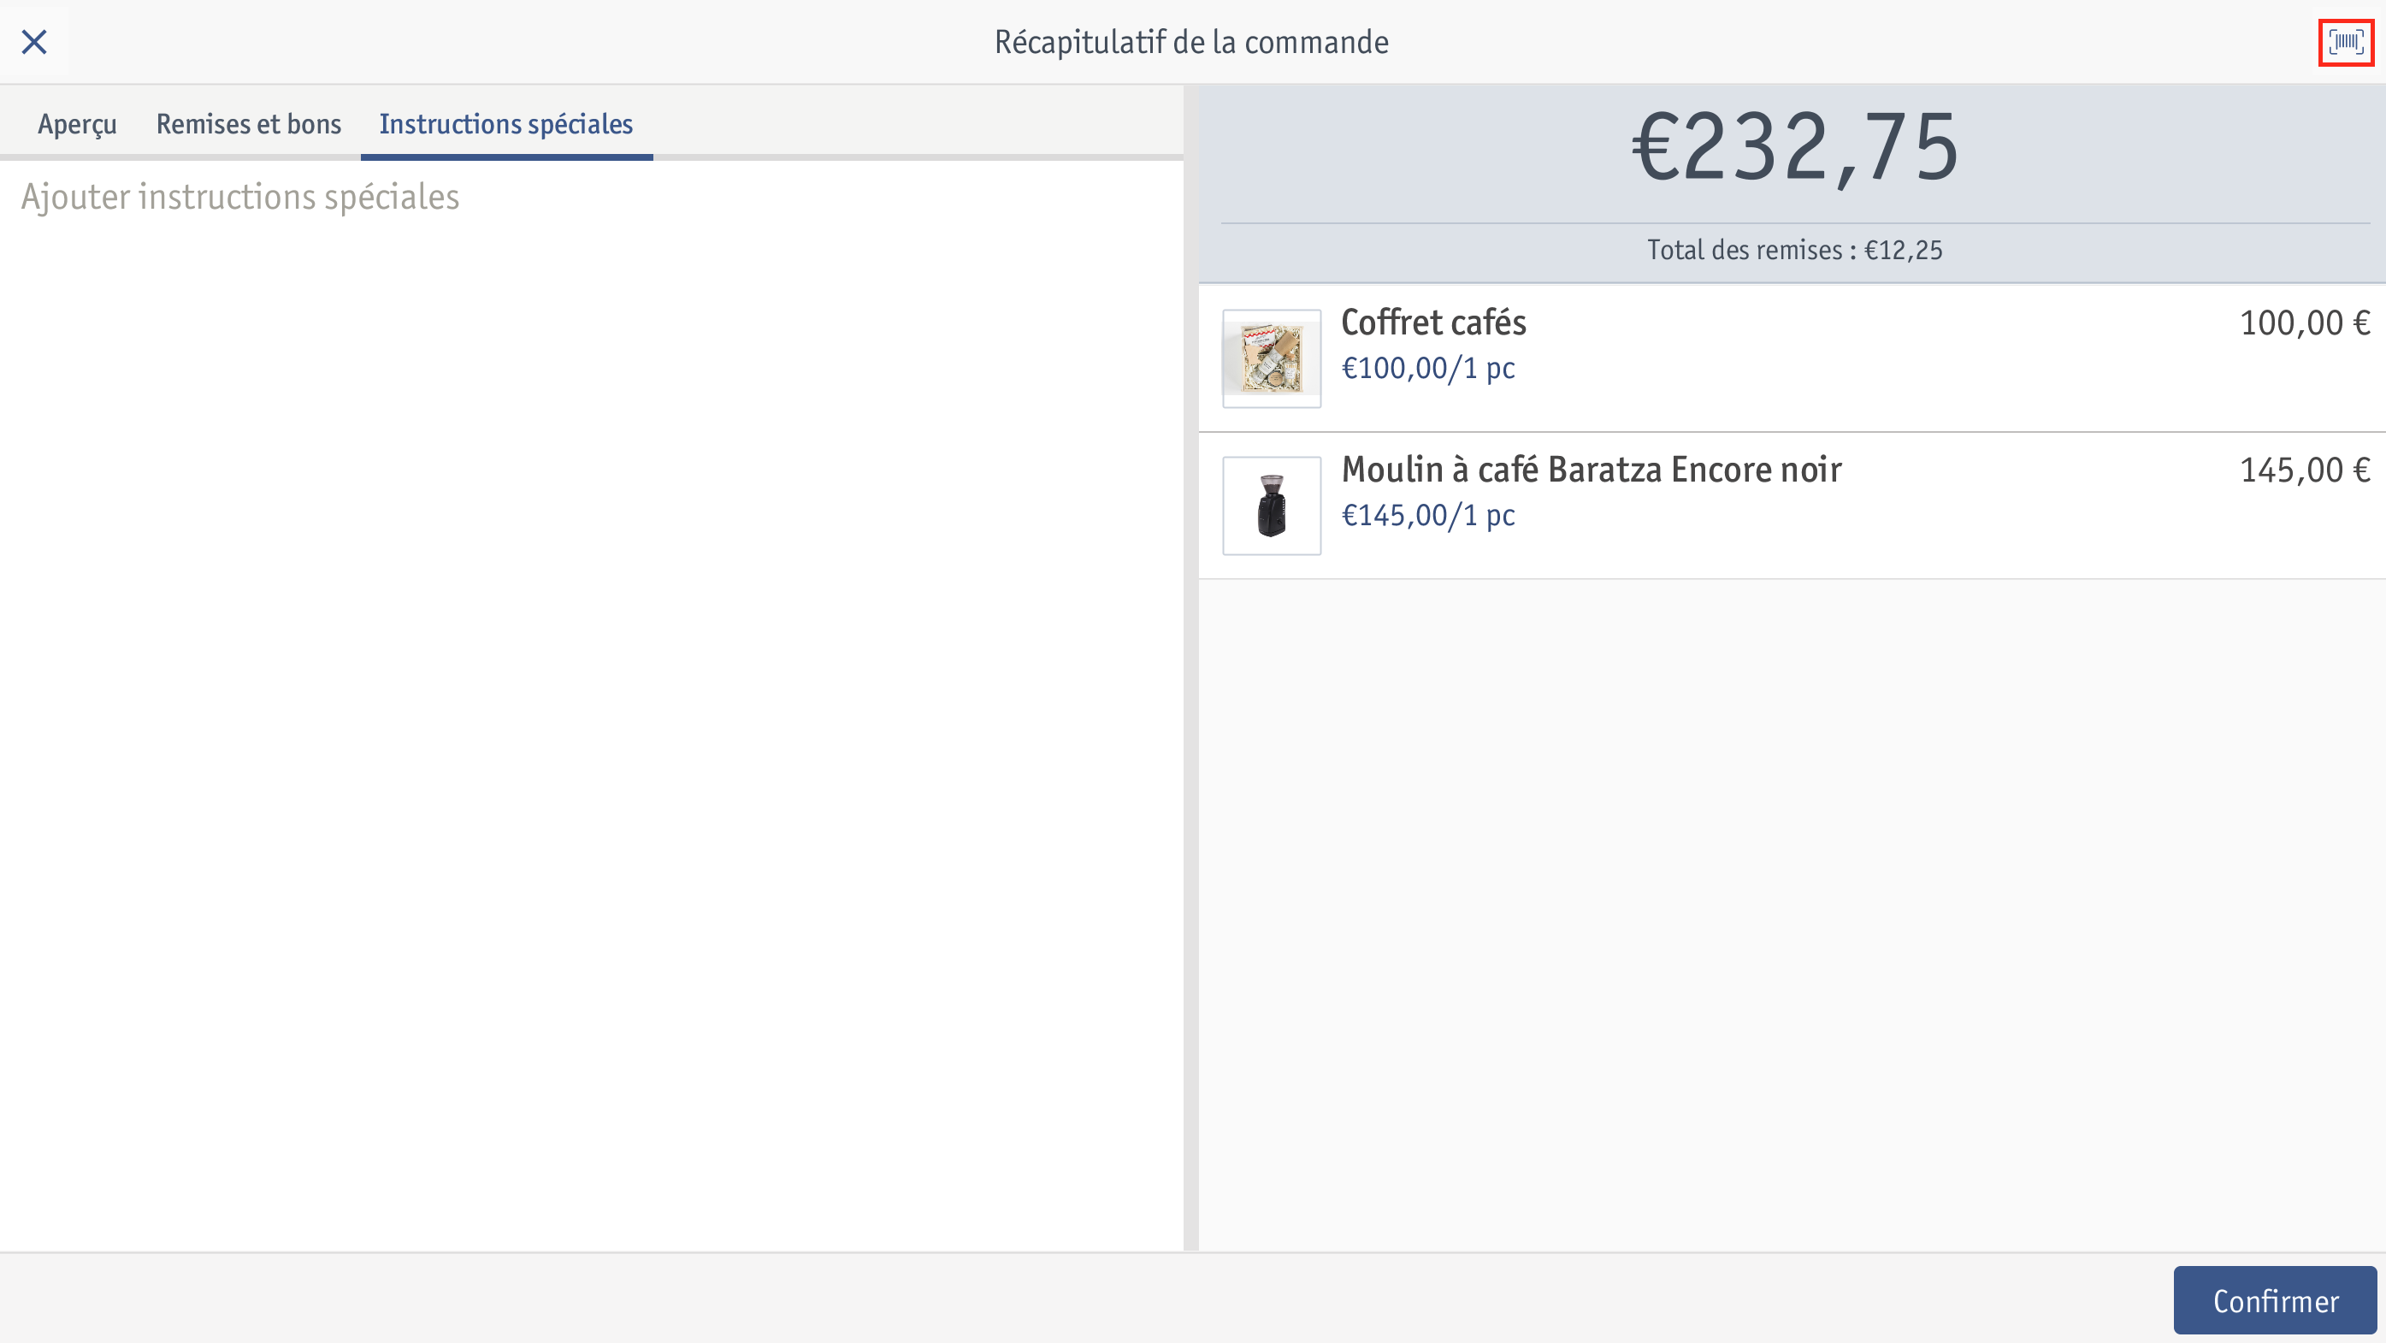Switch to the Aperçu tab
2386x1343 pixels.
point(77,124)
